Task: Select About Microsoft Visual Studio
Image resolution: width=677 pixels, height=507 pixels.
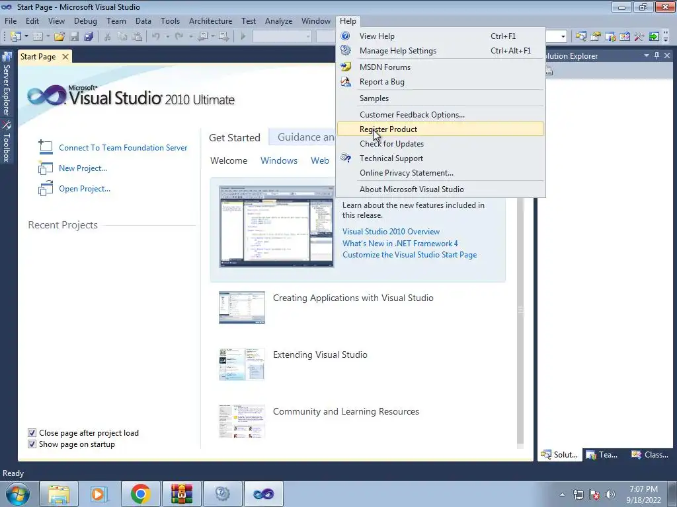Action: (x=440, y=189)
